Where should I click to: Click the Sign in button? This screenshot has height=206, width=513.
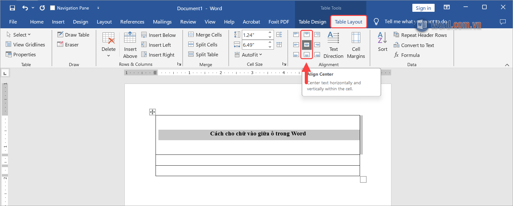[x=423, y=8]
